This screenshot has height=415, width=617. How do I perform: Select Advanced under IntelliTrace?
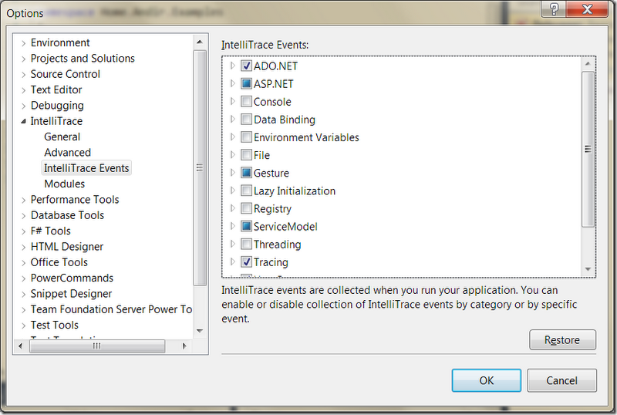pos(67,153)
